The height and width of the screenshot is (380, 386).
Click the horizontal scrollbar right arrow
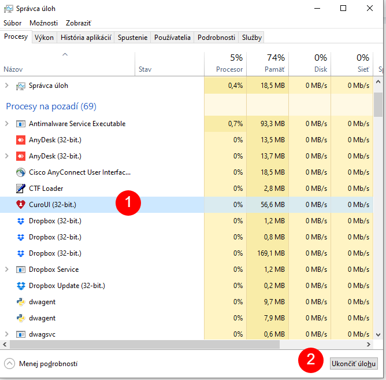[x=369, y=344]
